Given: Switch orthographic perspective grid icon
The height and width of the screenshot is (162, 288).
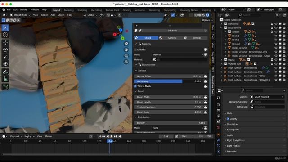Looking at the screenshot, I should 126,62.
